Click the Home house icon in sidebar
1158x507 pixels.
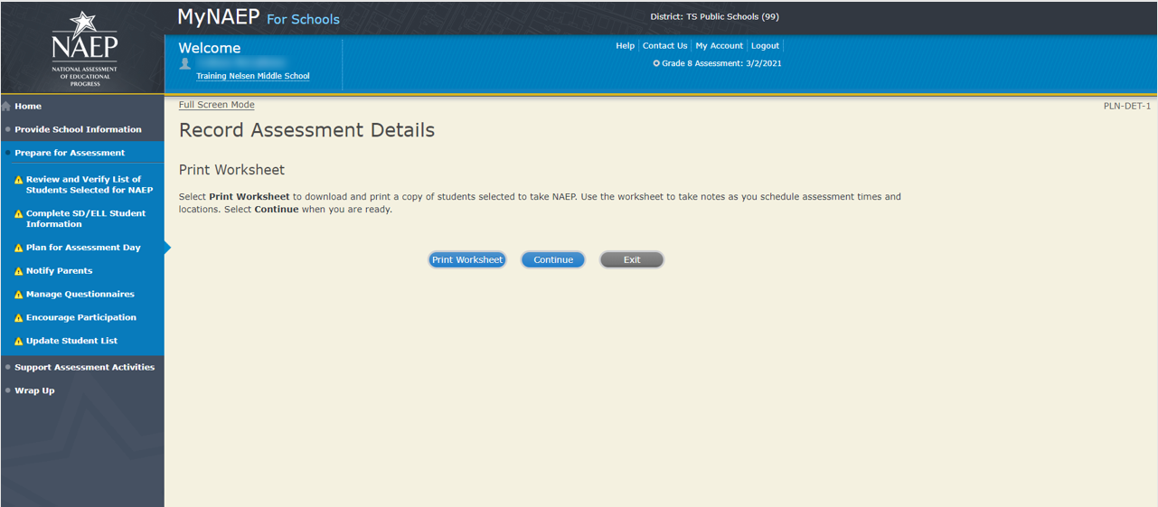pos(6,107)
